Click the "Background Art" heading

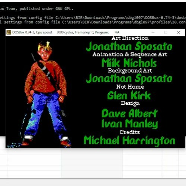130,71
